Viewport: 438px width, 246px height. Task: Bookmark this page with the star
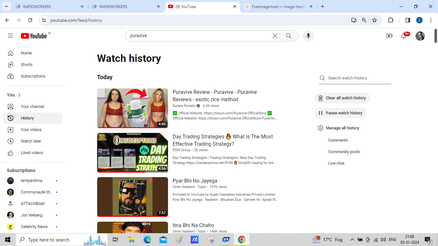(x=375, y=20)
